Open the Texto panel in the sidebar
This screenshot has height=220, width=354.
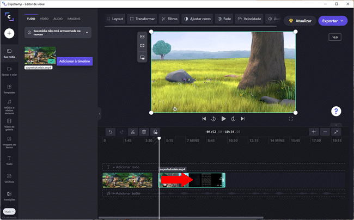pos(9,160)
